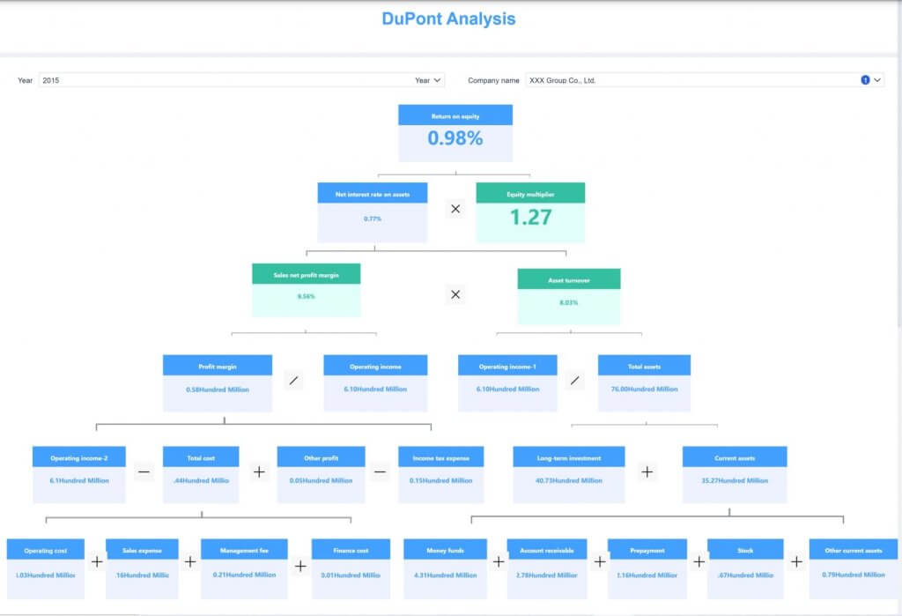902x616 pixels.
Task: Select the Operating income-1 card
Action: (507, 382)
